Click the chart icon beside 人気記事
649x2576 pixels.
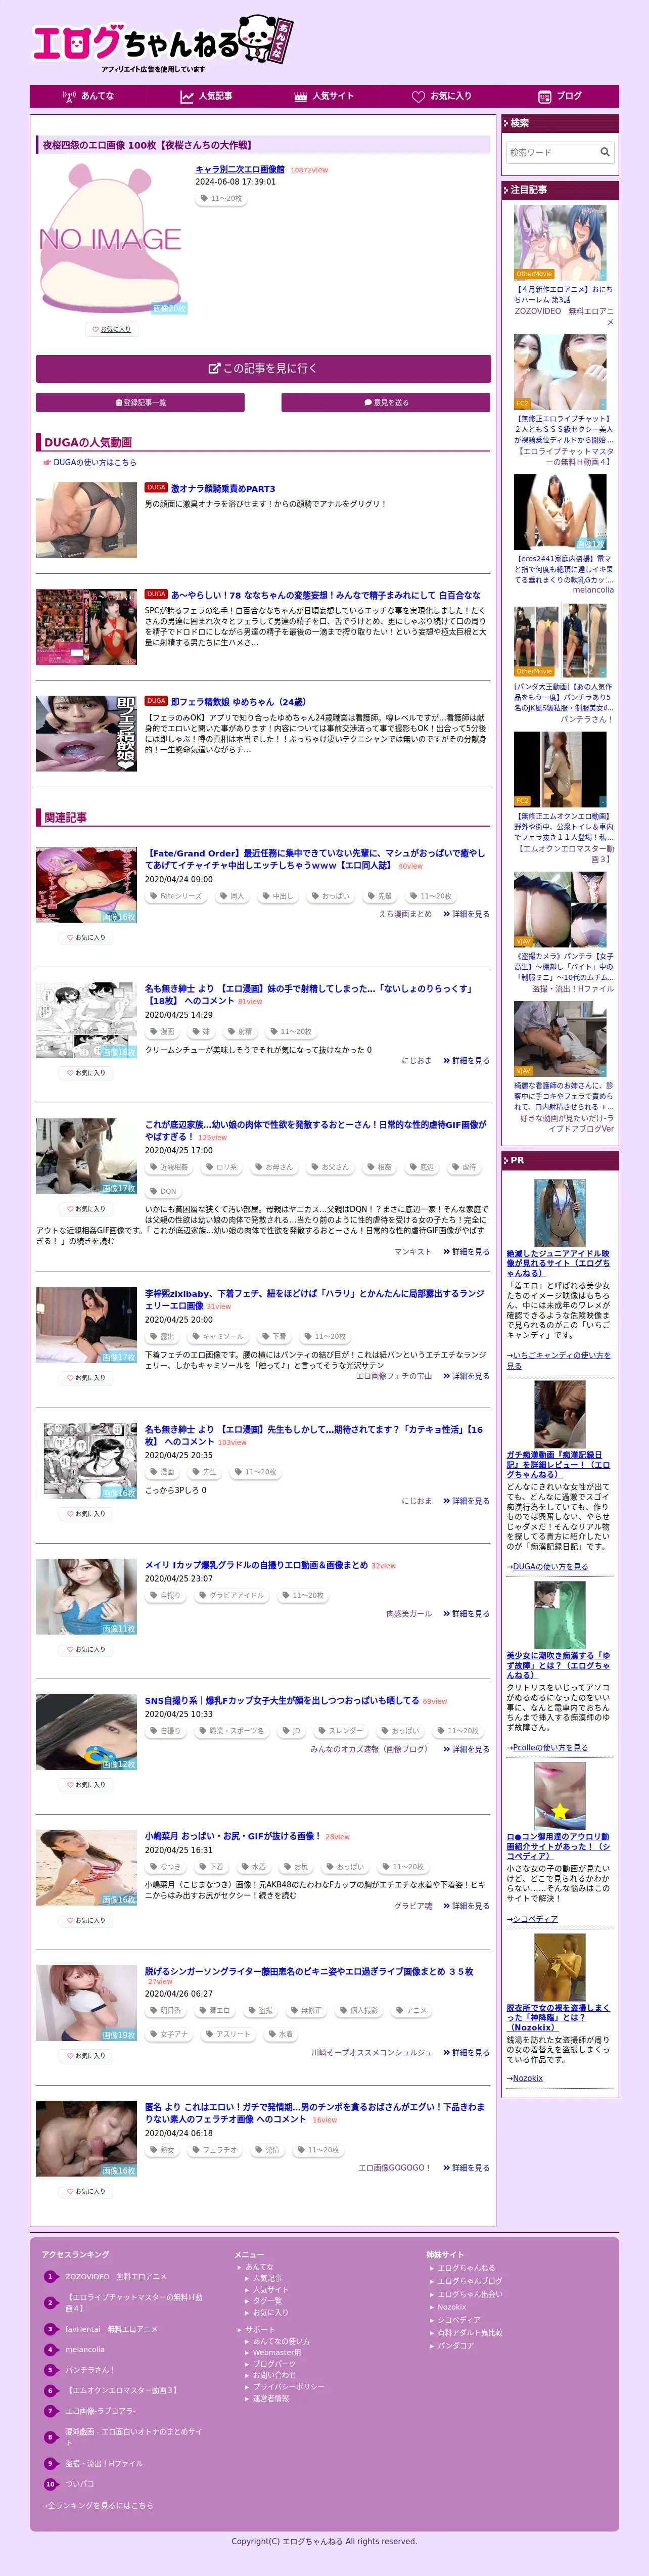pos(187,97)
